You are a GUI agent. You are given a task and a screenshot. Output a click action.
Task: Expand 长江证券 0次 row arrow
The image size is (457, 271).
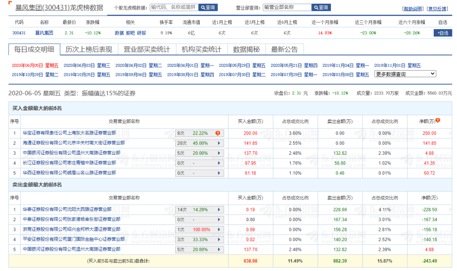click(x=219, y=163)
